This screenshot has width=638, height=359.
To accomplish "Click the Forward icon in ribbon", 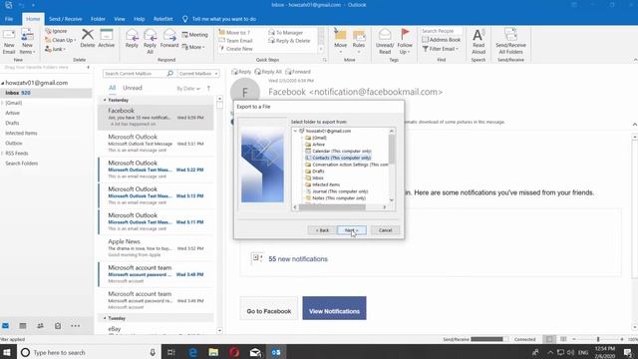I will coord(169,38).
